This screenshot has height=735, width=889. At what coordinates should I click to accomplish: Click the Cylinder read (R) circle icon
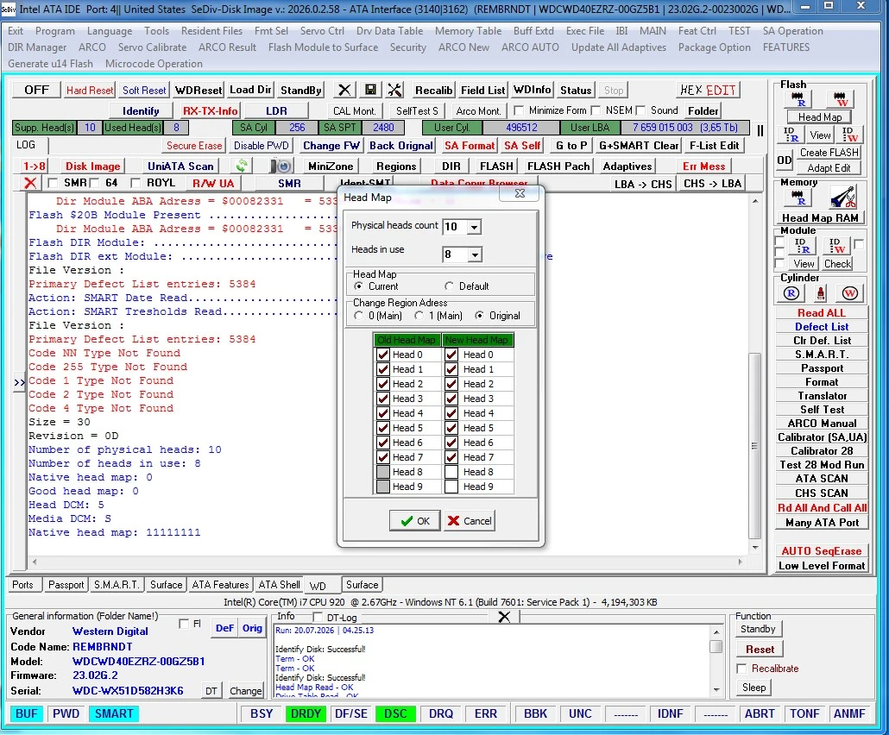(791, 293)
